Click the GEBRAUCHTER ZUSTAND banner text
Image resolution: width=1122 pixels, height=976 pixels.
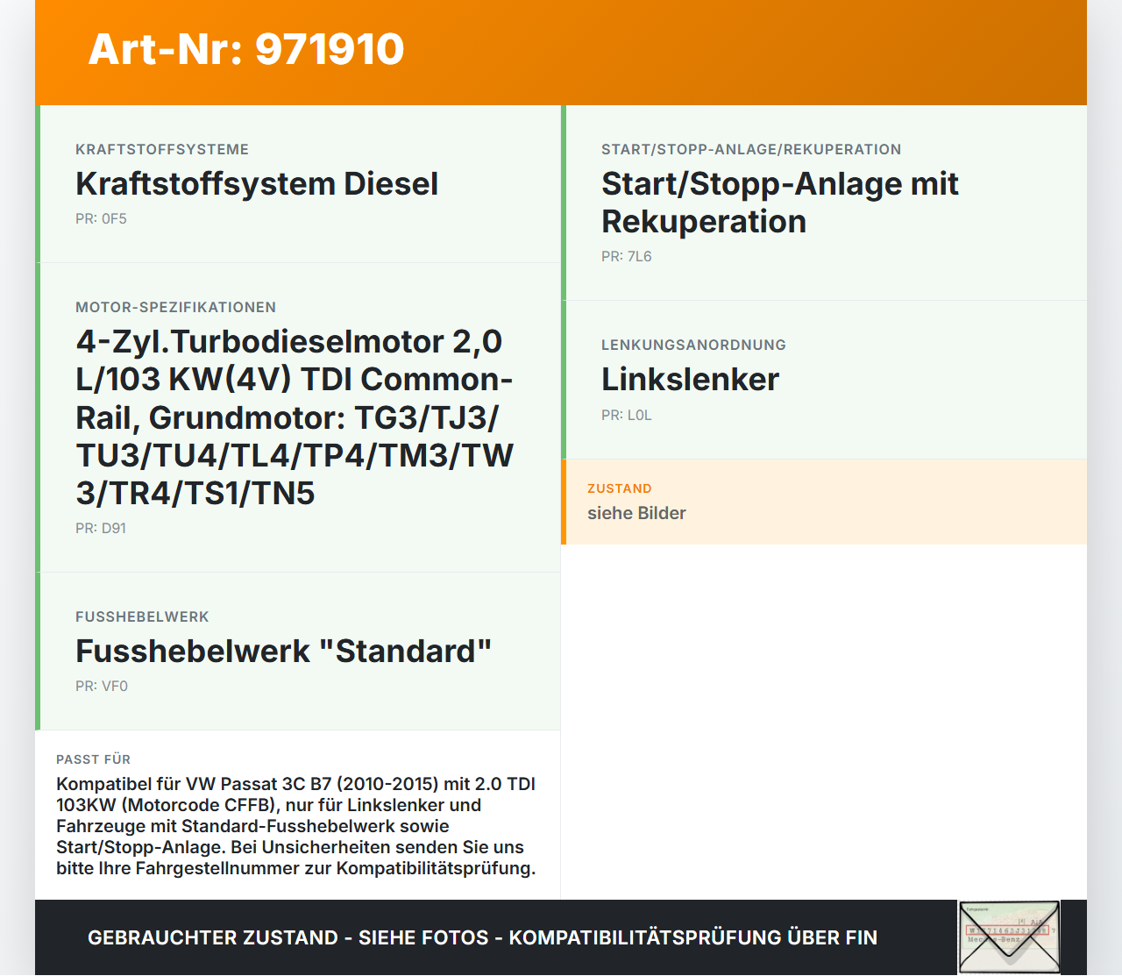[x=481, y=937]
